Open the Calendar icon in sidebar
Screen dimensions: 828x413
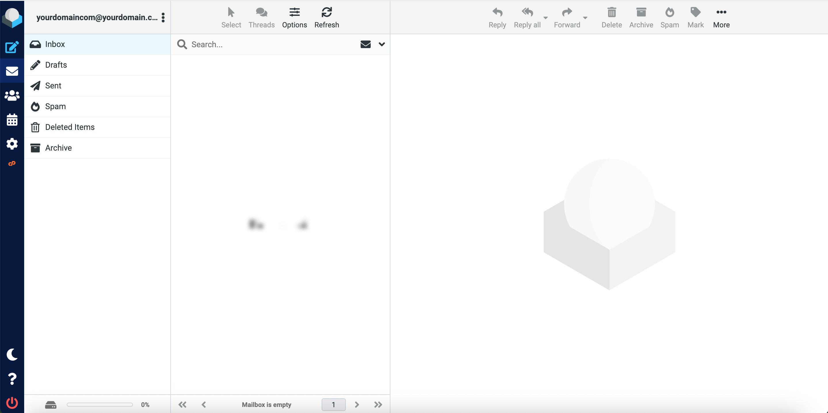[x=12, y=120]
